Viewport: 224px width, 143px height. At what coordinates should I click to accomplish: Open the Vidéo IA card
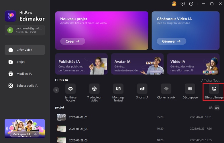193,64
